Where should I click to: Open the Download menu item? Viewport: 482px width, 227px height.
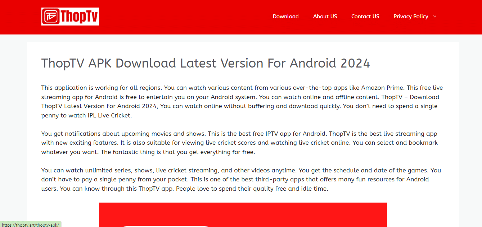pos(286,17)
